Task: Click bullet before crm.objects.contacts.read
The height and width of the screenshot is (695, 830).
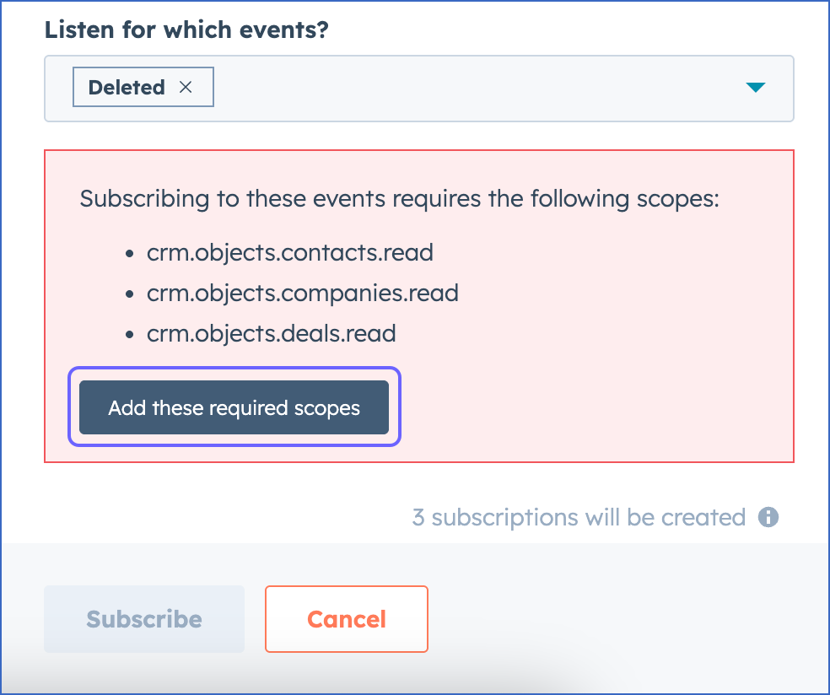Action: [x=130, y=253]
